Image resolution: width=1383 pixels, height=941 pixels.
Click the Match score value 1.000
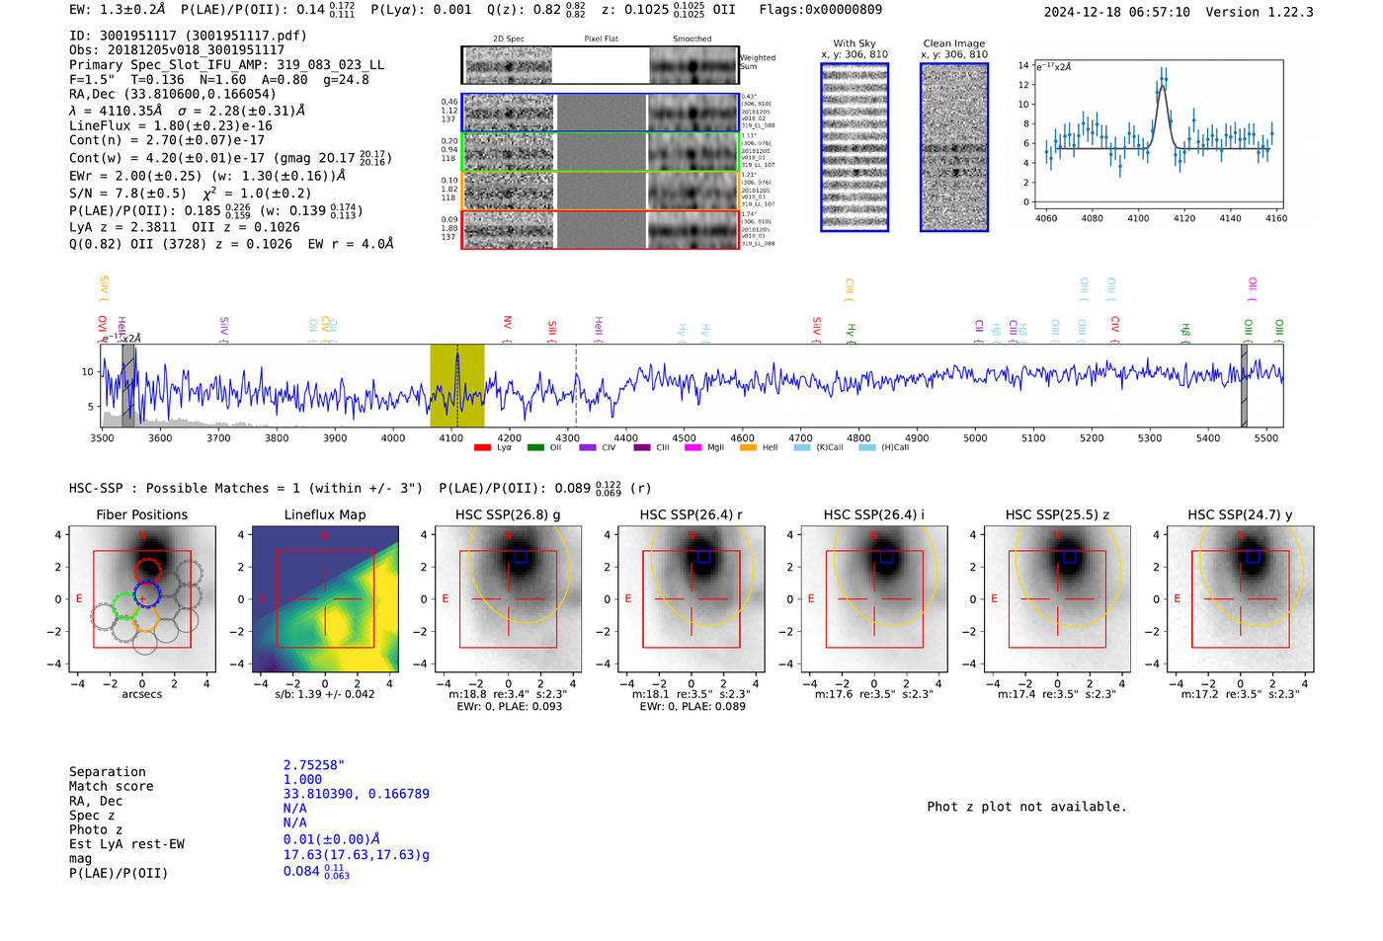coord(302,779)
